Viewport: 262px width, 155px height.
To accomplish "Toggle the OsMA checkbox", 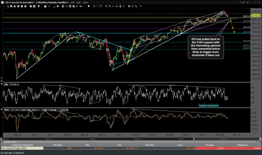I will (67, 110).
